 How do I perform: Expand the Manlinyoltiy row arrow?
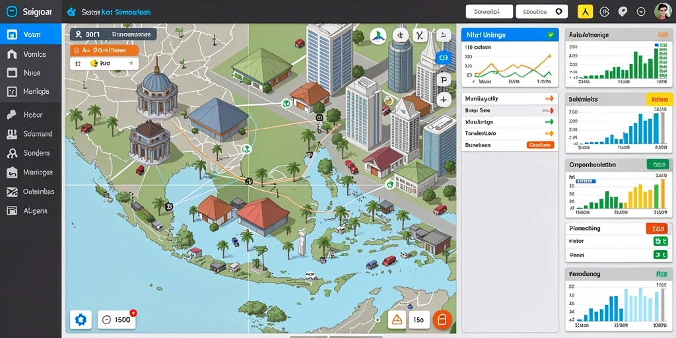coord(549,99)
